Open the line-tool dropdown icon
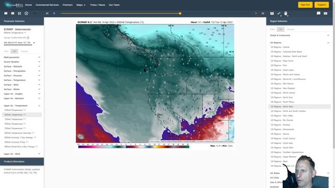This screenshot has width=335, height=188. [x=279, y=14]
